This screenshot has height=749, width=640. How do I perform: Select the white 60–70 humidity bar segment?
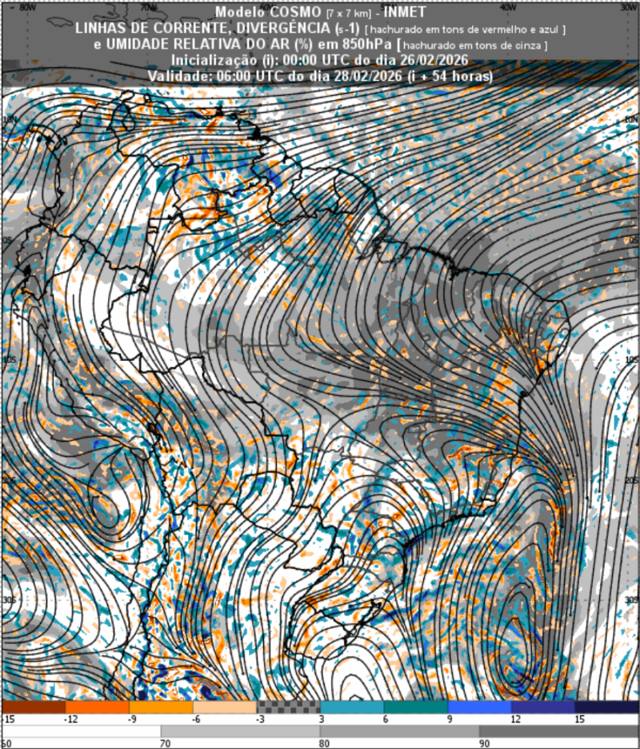pyautogui.click(x=81, y=731)
